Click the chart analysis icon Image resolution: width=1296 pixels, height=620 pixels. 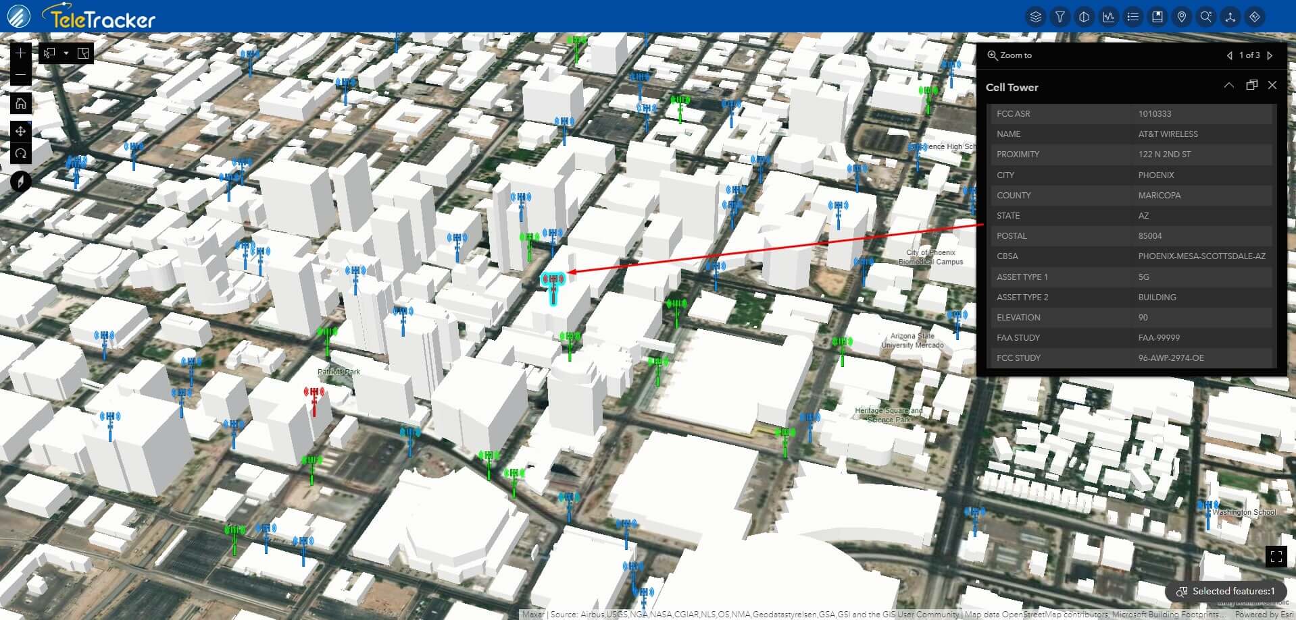click(1108, 17)
